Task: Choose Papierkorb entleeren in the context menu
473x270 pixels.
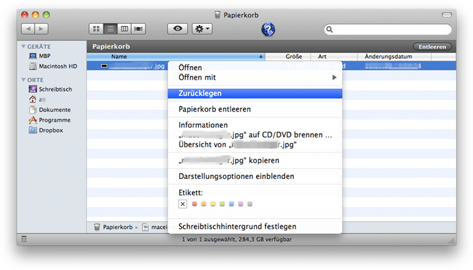Action: tap(255, 109)
